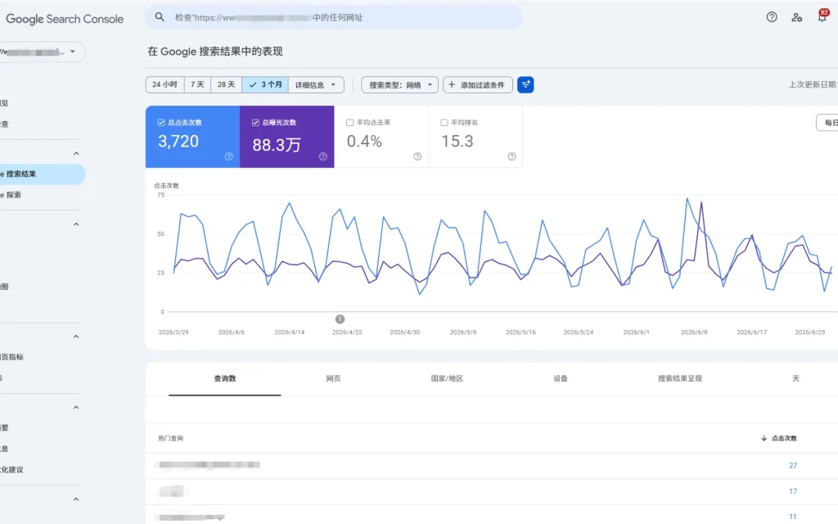This screenshot has width=838, height=524.
Task: Enable 平均排名 metric checkbox
Action: 444,123
